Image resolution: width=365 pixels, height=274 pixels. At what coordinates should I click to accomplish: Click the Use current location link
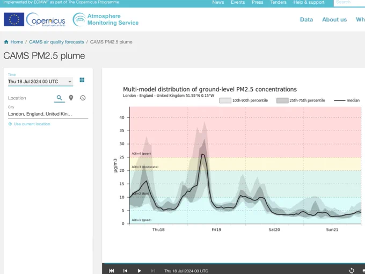coord(32,124)
